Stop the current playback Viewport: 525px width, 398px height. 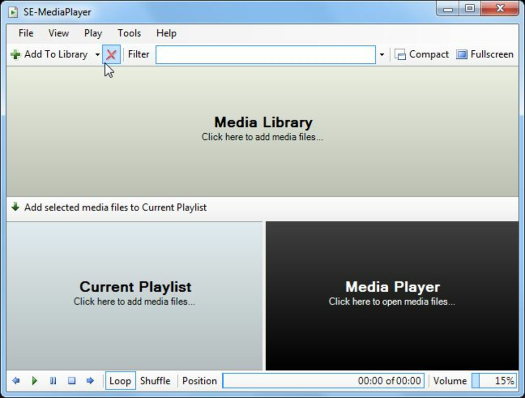72,380
